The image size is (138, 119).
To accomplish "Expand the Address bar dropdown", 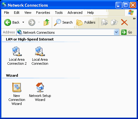I will point(116,32).
